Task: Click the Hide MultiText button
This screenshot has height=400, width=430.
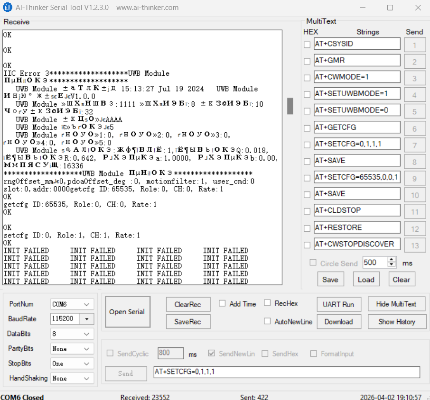Action: [x=396, y=304]
